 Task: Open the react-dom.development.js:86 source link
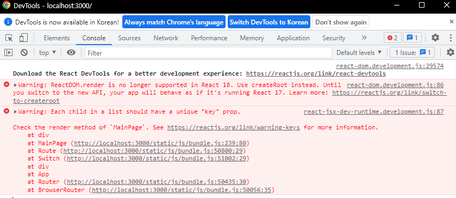pos(395,85)
